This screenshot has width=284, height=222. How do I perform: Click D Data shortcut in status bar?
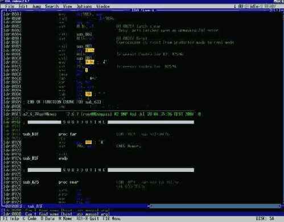click(48, 219)
